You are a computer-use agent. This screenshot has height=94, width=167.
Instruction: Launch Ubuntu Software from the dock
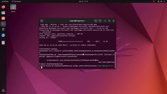[x=3, y=18]
